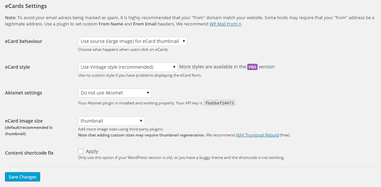Follow the AJAX Thumbnail Rebuild link

tap(257, 135)
